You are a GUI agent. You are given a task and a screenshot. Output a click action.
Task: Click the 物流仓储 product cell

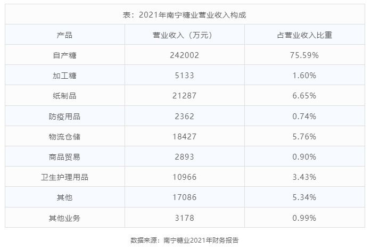(64, 137)
